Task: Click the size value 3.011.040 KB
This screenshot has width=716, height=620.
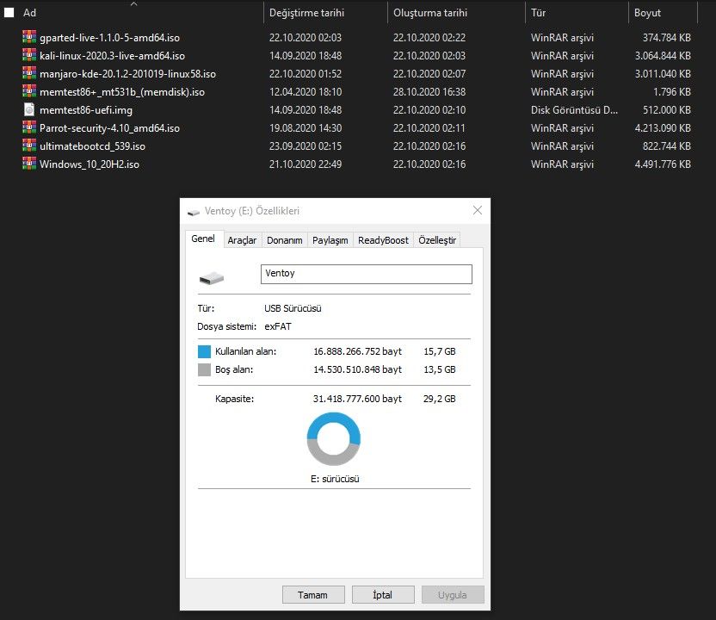Action: point(663,73)
